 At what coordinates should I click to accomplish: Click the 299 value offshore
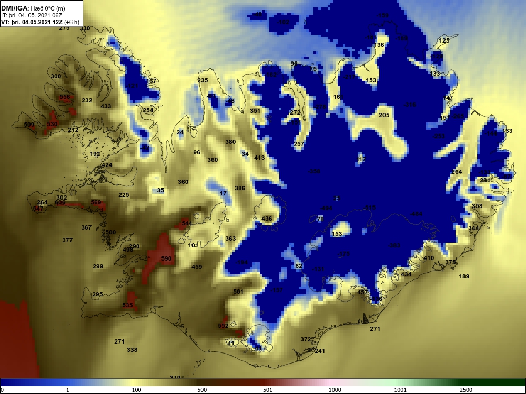[98, 266]
